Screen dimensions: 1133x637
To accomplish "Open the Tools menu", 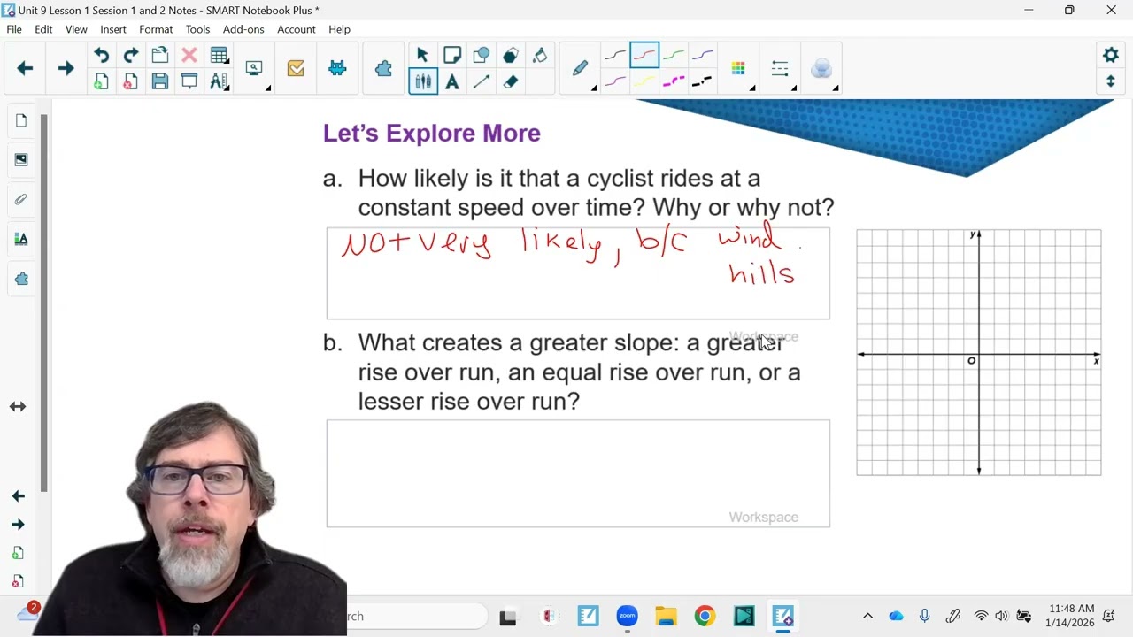I will 197,29.
